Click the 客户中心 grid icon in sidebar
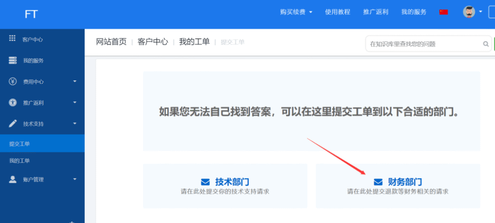495x223 pixels. (x=12, y=38)
